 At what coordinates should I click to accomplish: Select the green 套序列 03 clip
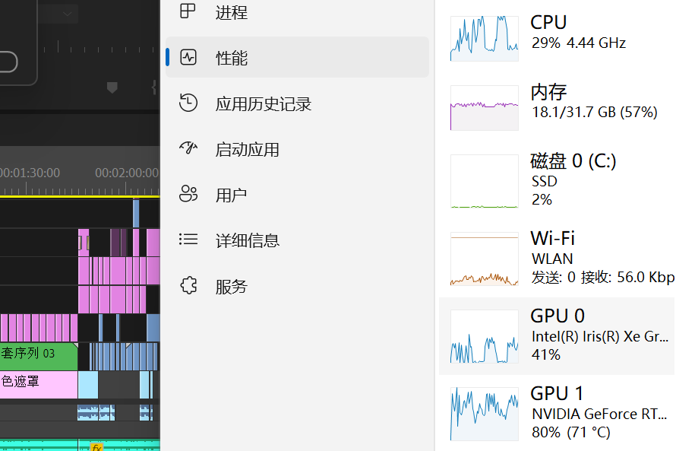[39, 357]
